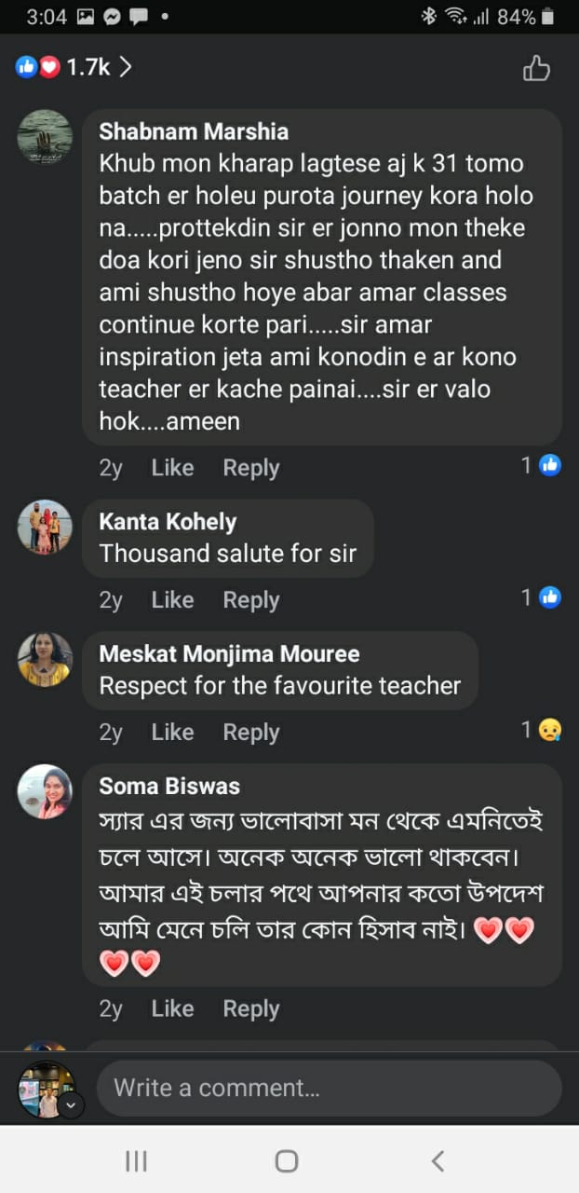
Task: Open the Android recent apps icon
Action: 136,1160
